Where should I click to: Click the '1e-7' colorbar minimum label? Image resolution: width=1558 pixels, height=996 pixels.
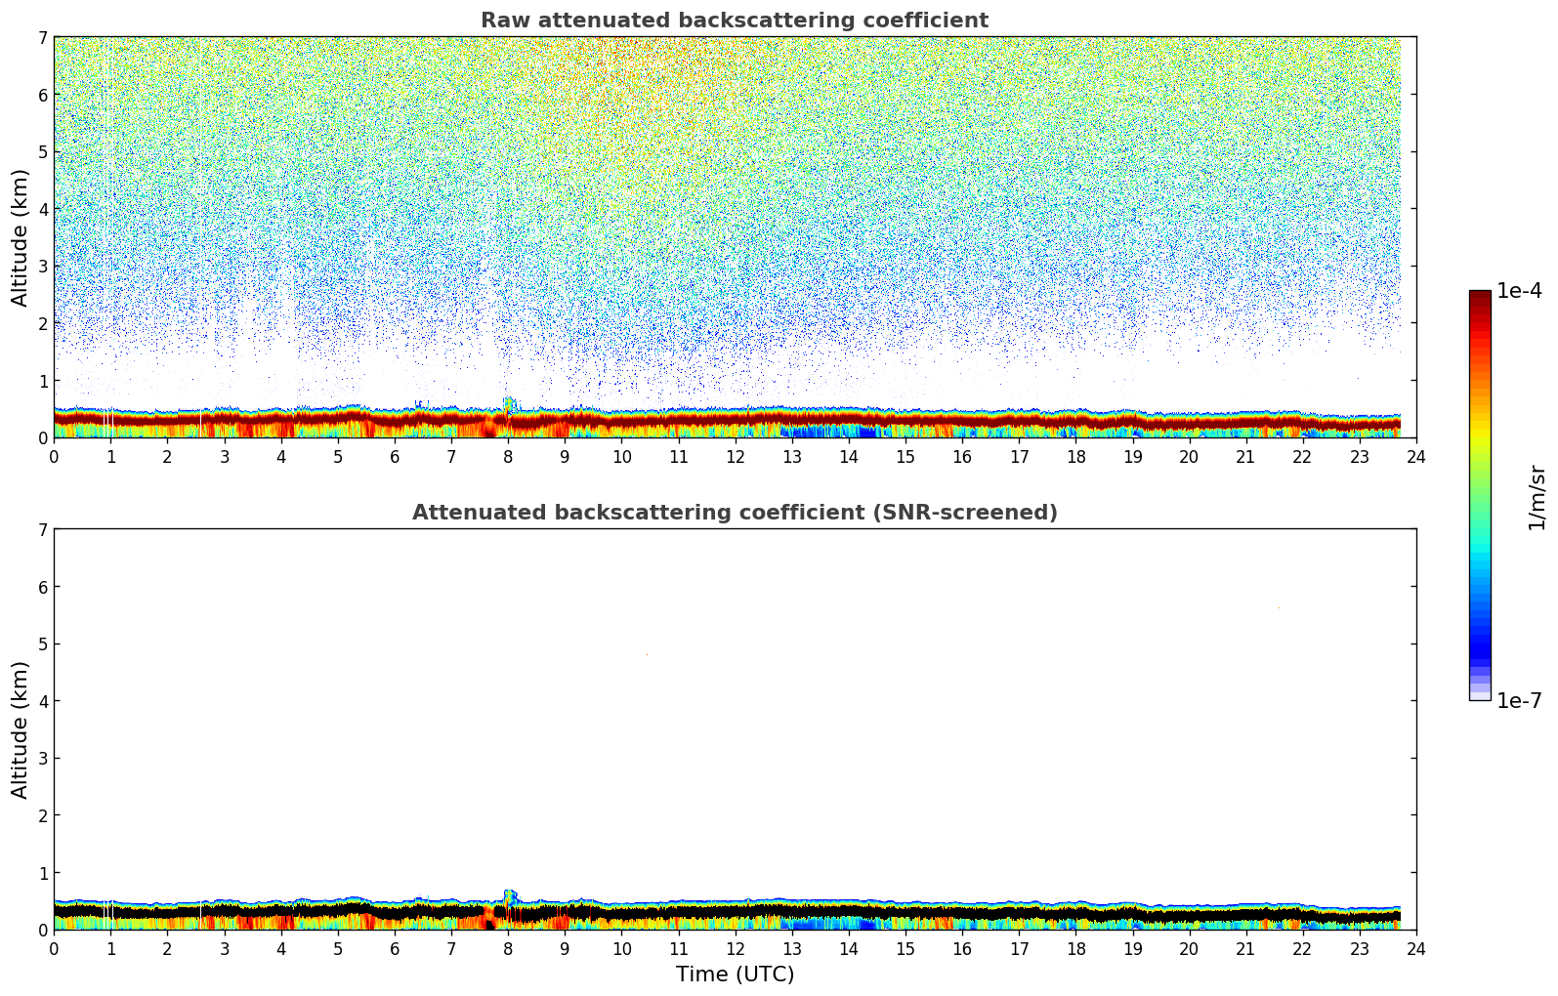(1519, 701)
